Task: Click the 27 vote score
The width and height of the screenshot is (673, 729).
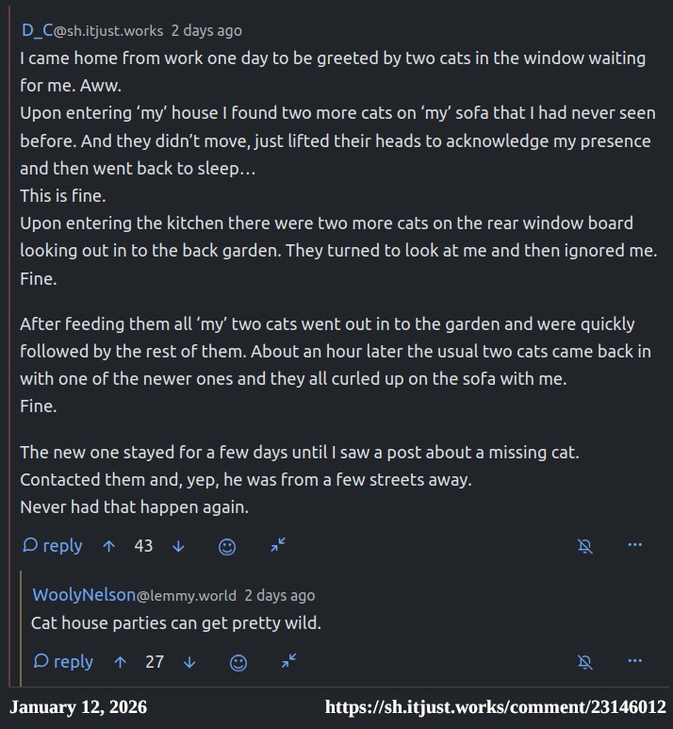Action: tap(155, 662)
